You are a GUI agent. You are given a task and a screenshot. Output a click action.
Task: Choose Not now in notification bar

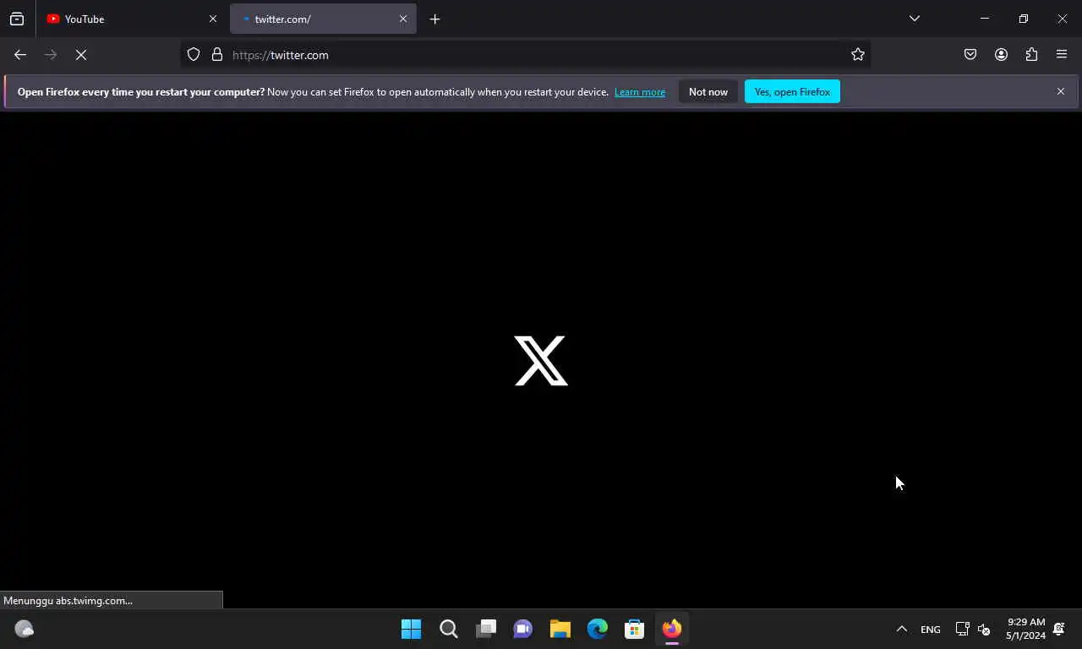pyautogui.click(x=708, y=92)
